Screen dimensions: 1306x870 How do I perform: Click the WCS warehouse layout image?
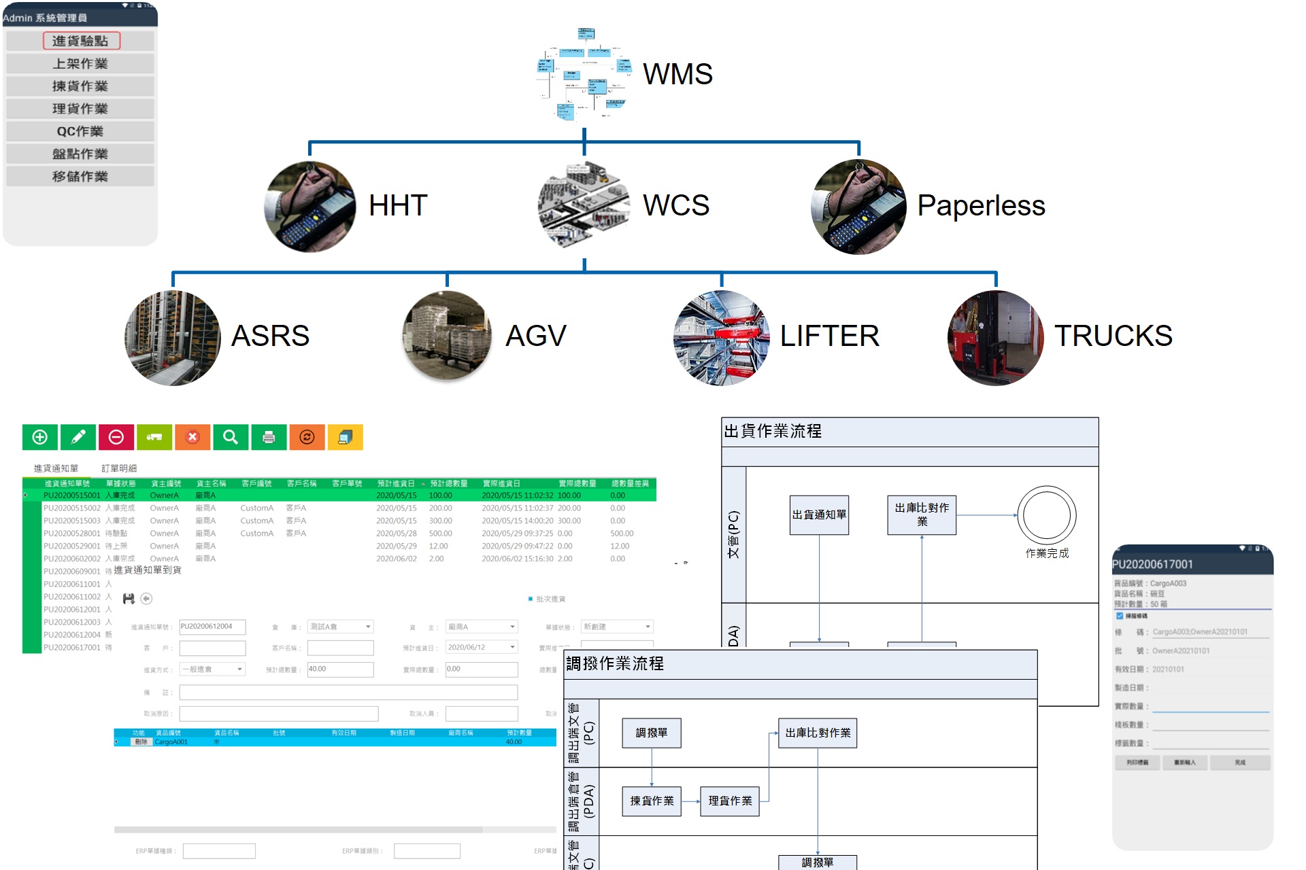click(x=584, y=206)
